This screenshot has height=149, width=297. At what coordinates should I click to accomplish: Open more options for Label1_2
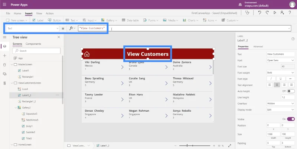(x=58, y=95)
